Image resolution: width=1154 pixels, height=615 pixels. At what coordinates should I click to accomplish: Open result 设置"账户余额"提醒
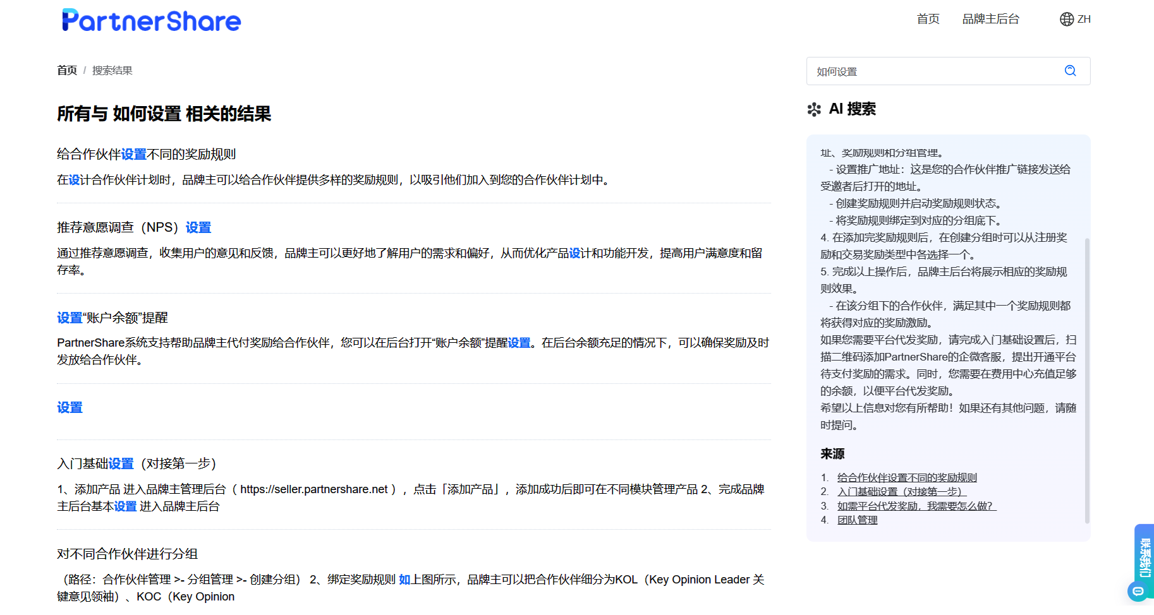(x=112, y=318)
